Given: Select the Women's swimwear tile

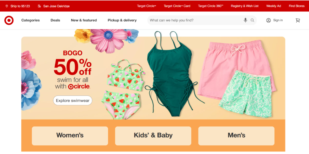Looking at the screenshot, I should click(70, 136).
